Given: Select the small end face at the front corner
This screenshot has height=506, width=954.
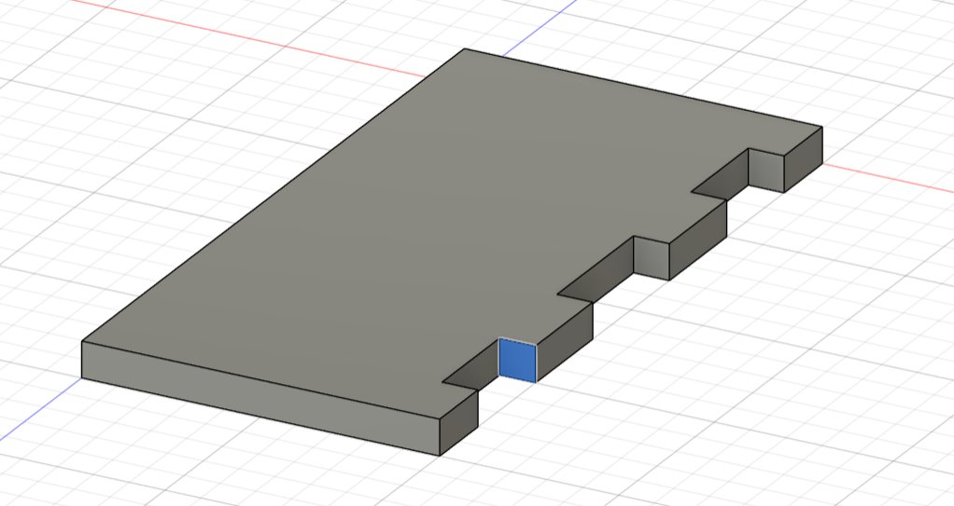Looking at the screenshot, I should [x=458, y=423].
